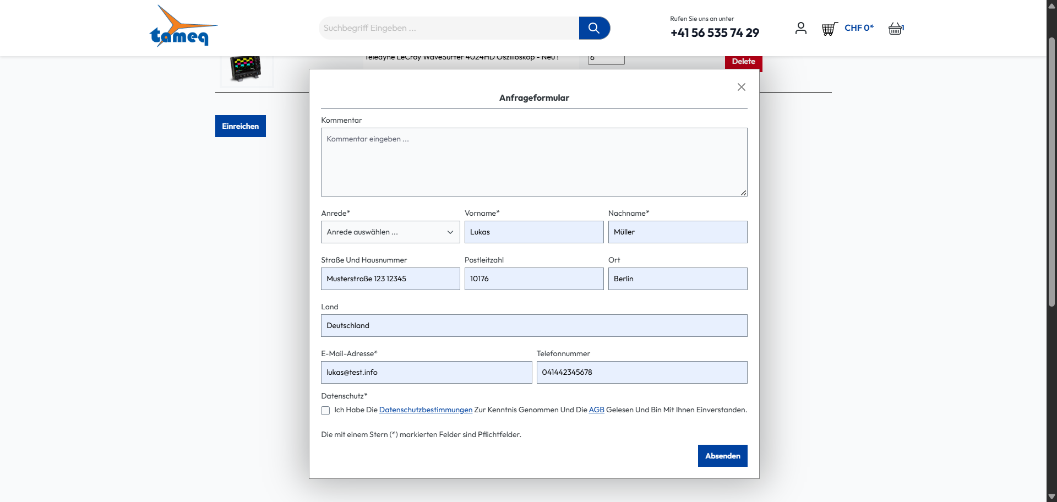
Task: Open the AGB link
Action: [x=596, y=410]
